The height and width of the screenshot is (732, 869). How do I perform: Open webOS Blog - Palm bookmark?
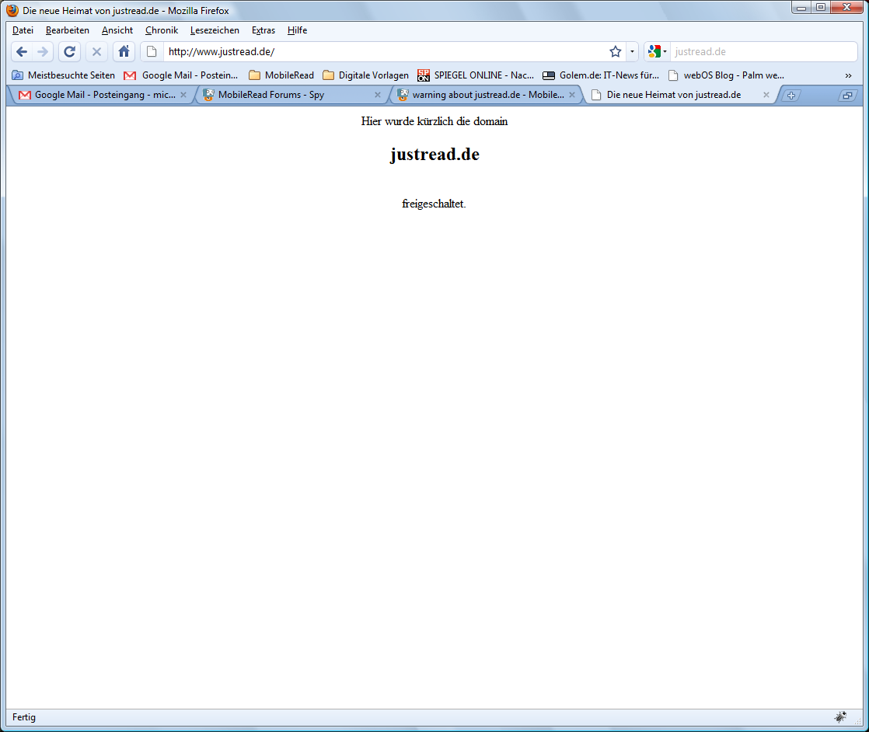pyautogui.click(x=726, y=75)
